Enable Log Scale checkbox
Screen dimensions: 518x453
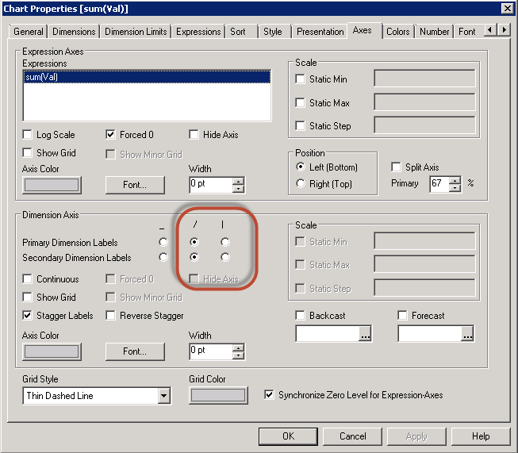[x=29, y=135]
